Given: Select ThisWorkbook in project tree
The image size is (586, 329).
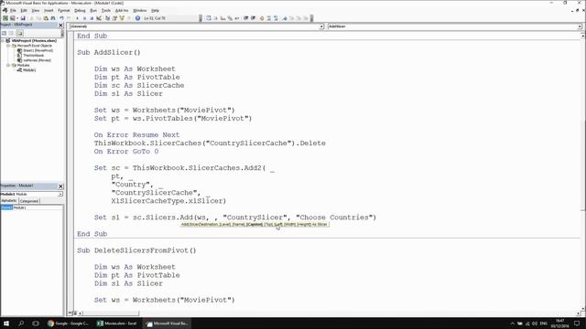Looking at the screenshot, I should point(33,55).
